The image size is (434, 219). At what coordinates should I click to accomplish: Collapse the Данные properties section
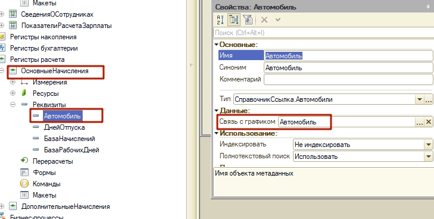tap(217, 111)
